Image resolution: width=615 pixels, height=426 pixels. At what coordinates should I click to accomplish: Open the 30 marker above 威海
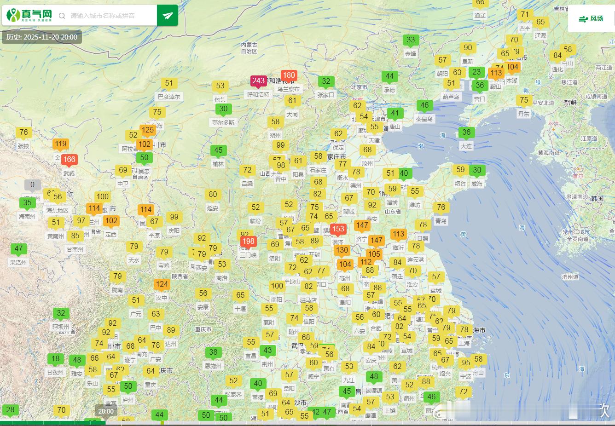(x=477, y=170)
